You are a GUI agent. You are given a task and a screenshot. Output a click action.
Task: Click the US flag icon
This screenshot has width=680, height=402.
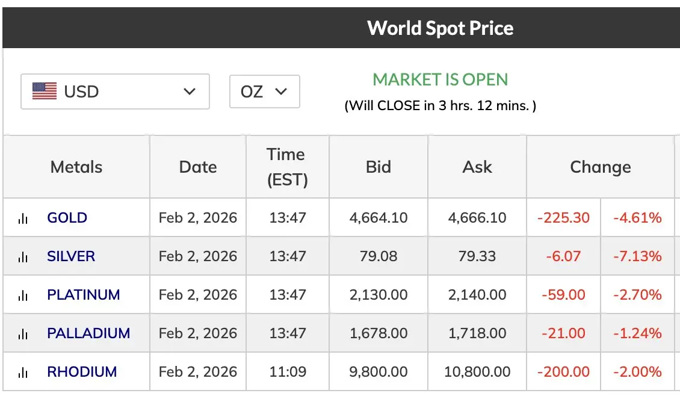click(45, 91)
